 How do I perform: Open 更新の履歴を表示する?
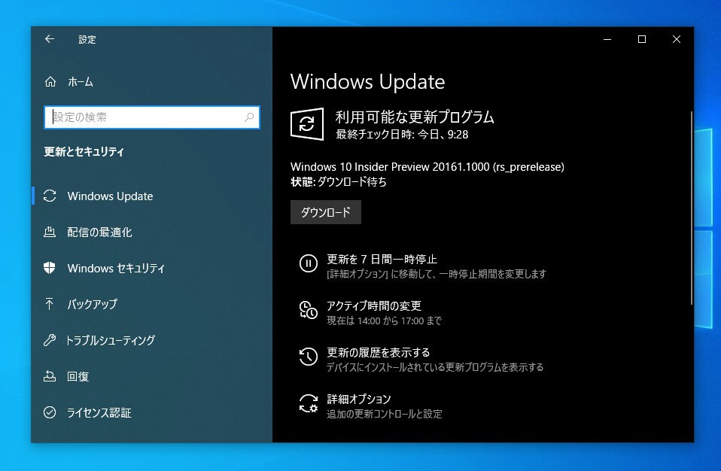coord(378,352)
